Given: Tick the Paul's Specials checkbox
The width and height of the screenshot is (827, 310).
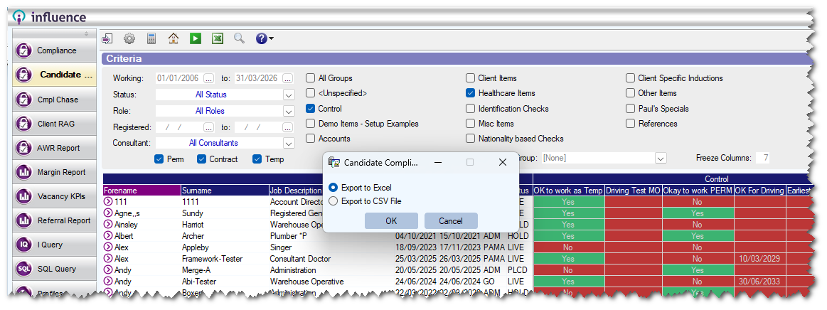Looking at the screenshot, I should coord(630,109).
